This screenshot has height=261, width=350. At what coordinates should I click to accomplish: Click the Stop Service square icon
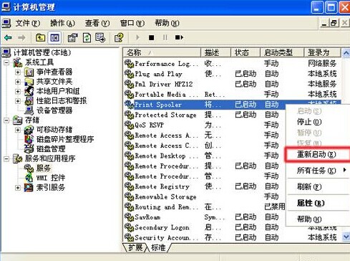pyautogui.click(x=151, y=37)
